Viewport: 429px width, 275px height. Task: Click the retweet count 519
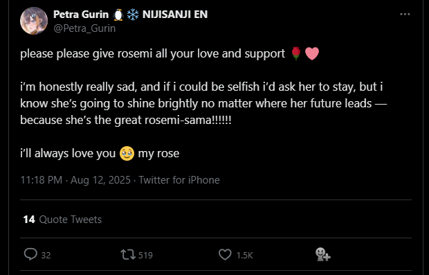point(145,256)
